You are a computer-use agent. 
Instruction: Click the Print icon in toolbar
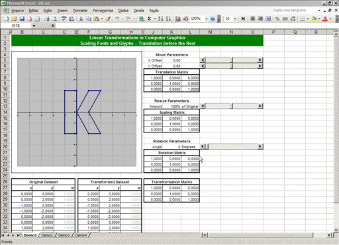[x=47, y=19]
